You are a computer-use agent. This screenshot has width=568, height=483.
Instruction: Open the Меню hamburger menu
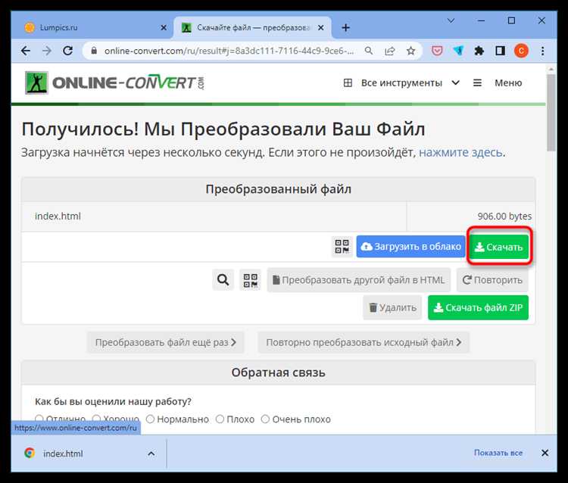click(498, 83)
